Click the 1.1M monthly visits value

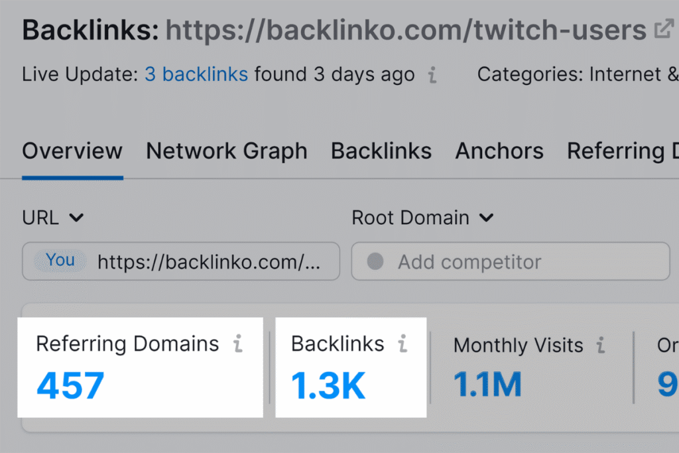pos(487,386)
